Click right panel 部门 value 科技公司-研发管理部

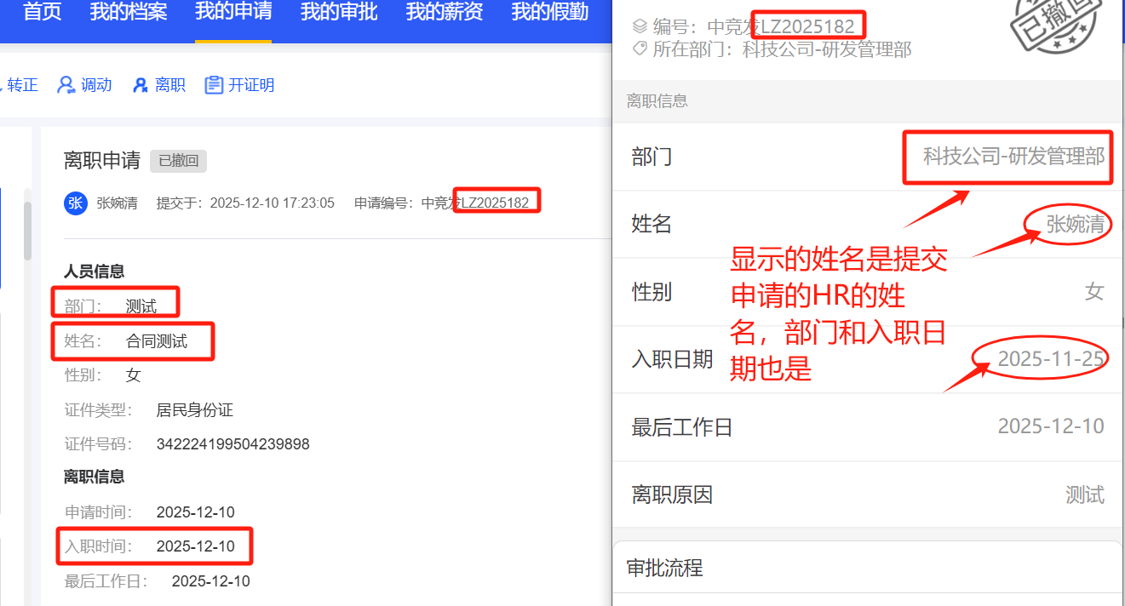(1014, 157)
